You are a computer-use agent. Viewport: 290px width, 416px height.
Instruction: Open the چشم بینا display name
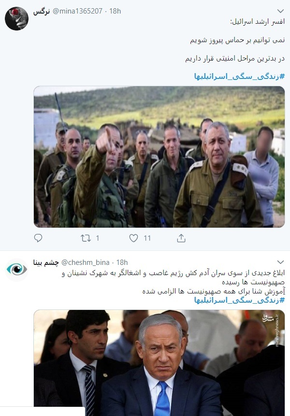(46, 262)
